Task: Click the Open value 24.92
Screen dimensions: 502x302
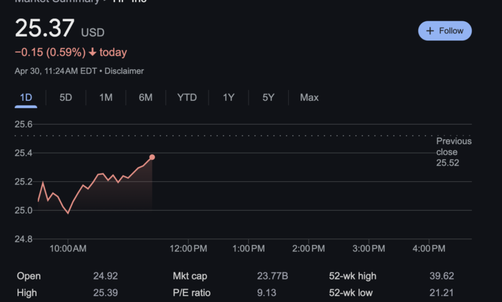Action: pos(106,276)
